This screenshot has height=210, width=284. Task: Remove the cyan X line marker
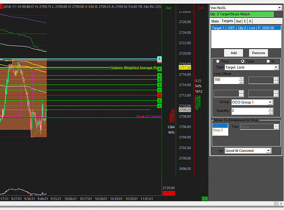pos(159,59)
